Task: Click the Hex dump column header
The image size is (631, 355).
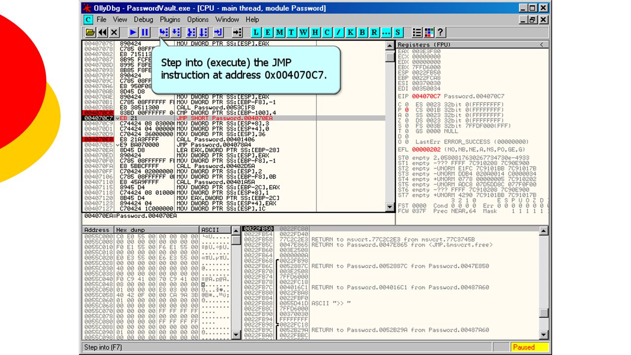Action: [x=157, y=230]
